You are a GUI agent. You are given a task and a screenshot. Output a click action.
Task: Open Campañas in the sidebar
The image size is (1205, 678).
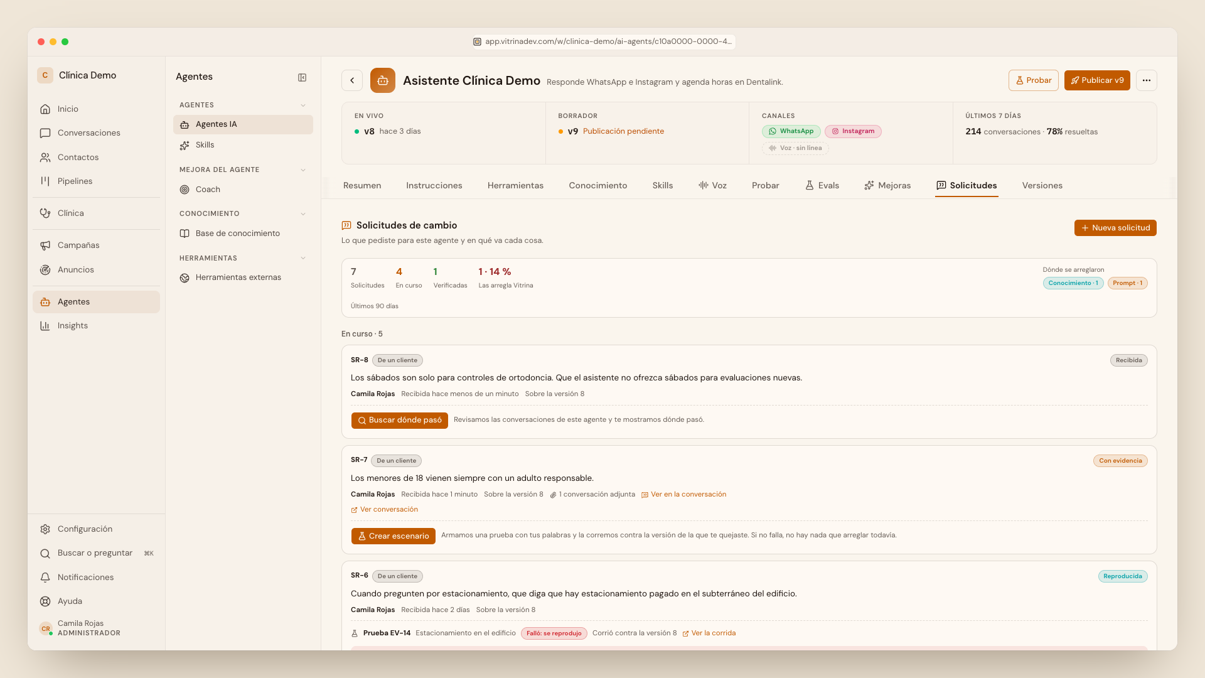tap(96, 245)
